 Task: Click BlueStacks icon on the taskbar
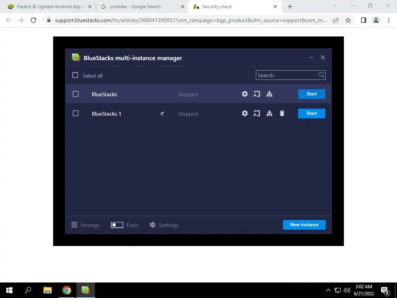(86, 290)
